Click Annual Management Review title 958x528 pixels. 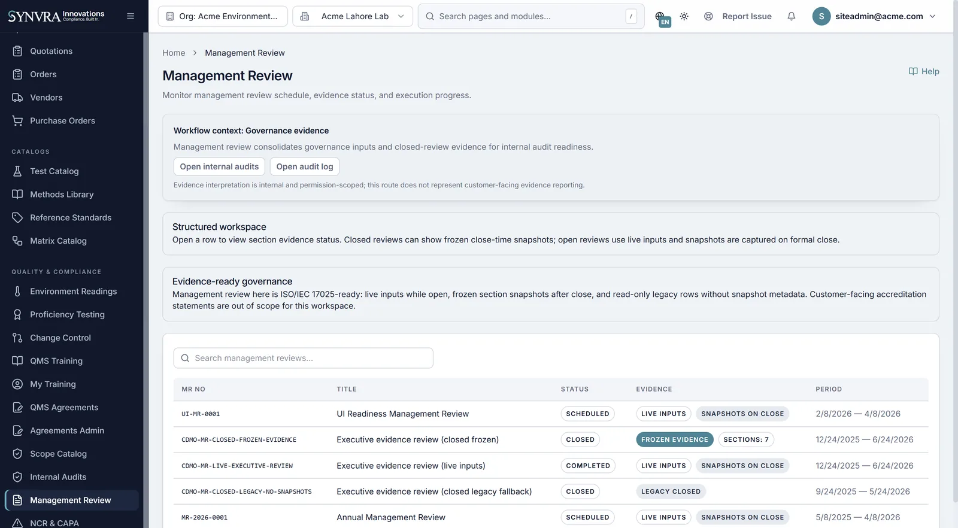tap(391, 517)
